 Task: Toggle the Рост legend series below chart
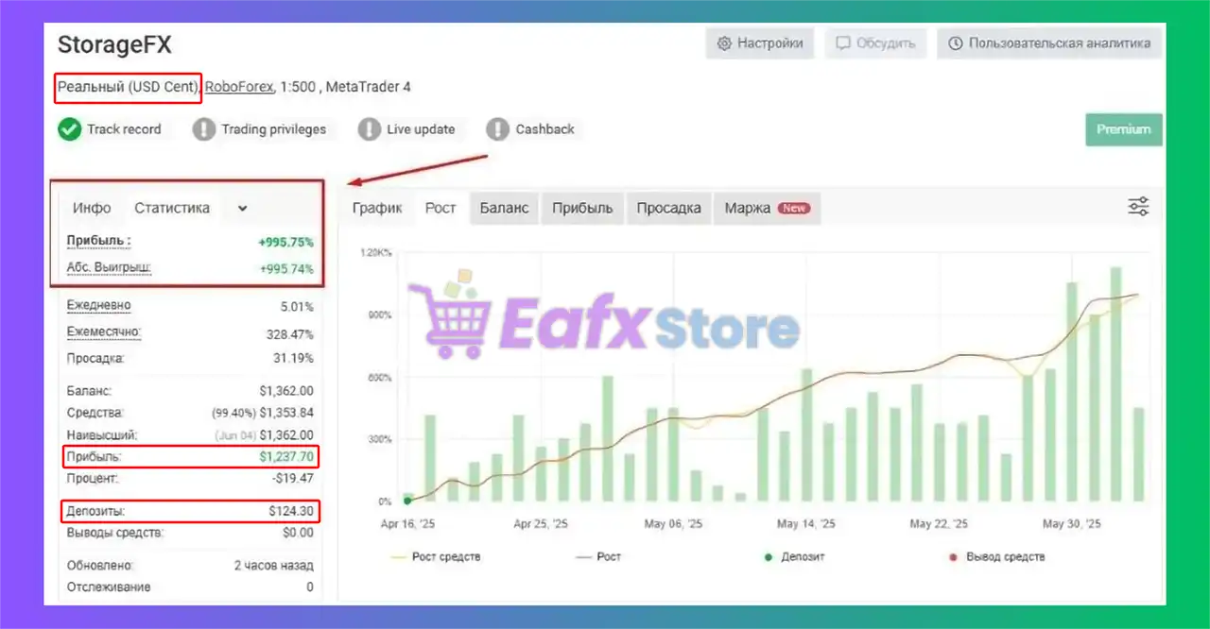(x=598, y=556)
